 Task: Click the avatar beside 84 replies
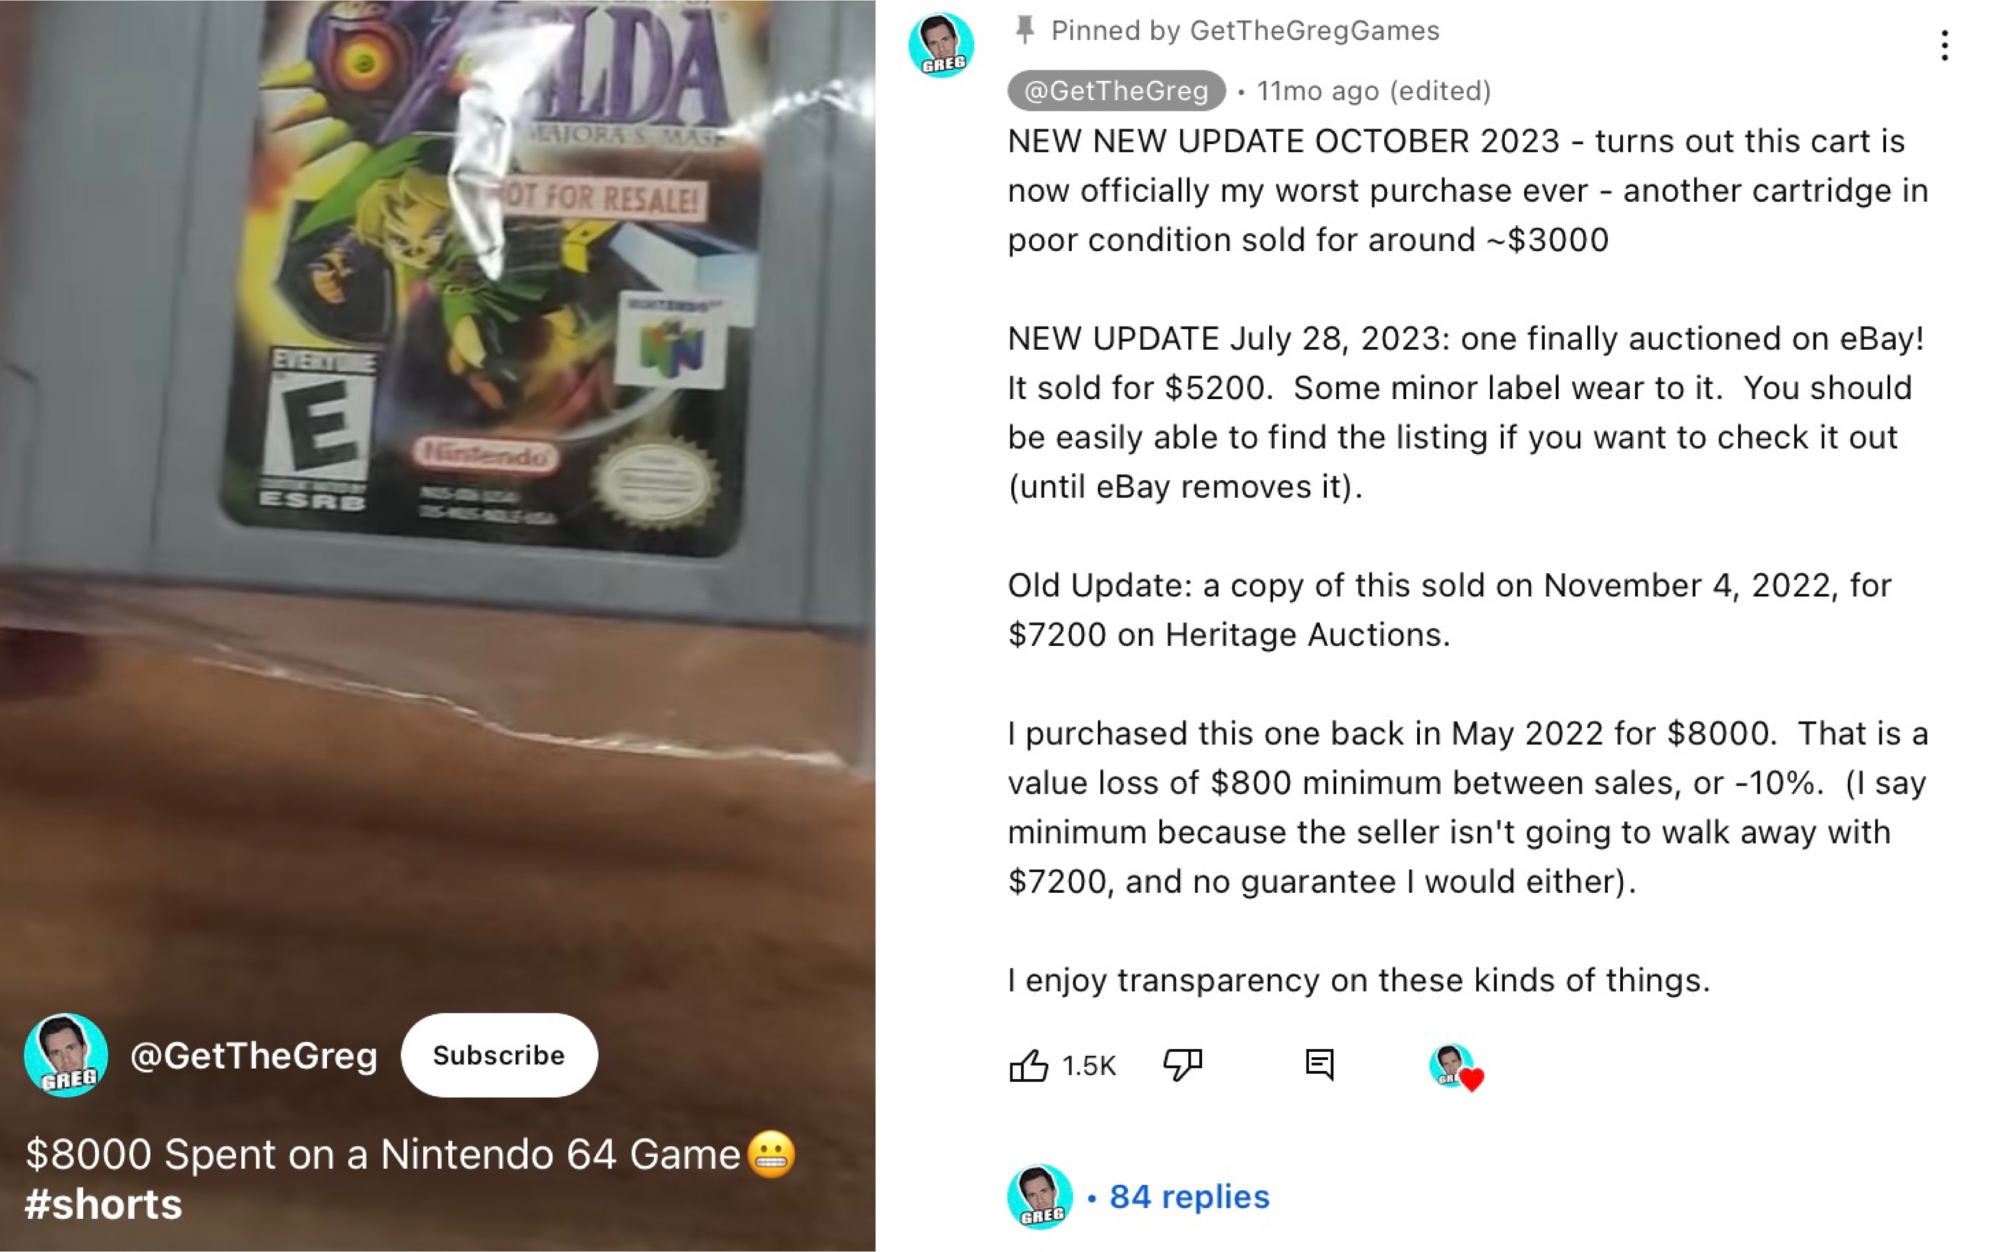[1039, 1197]
